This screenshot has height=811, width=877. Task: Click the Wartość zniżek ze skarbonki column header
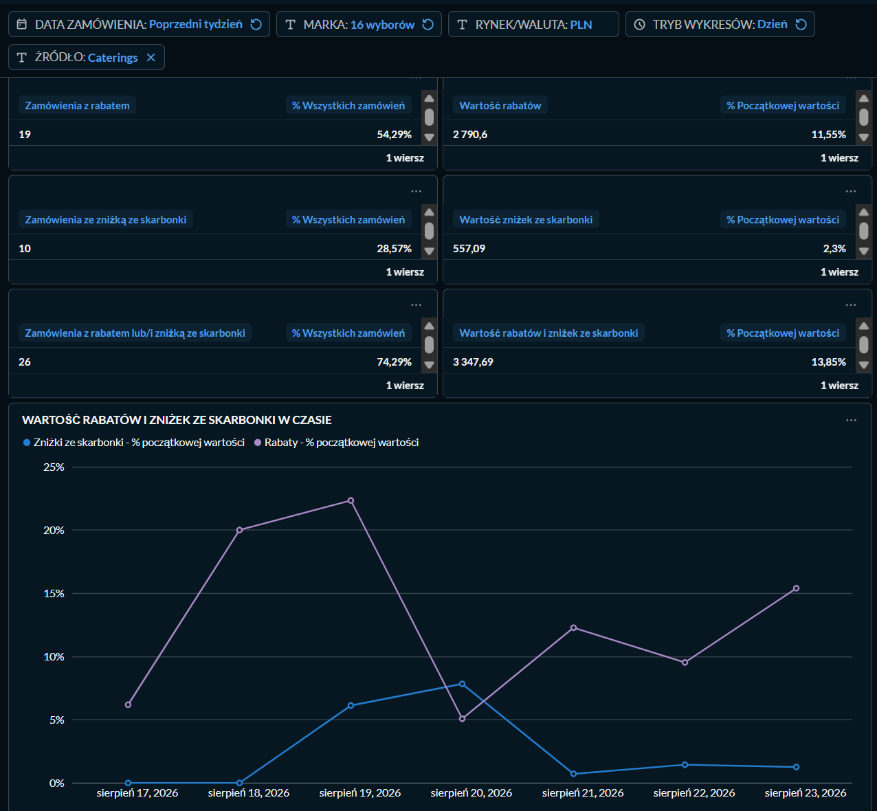pos(526,220)
